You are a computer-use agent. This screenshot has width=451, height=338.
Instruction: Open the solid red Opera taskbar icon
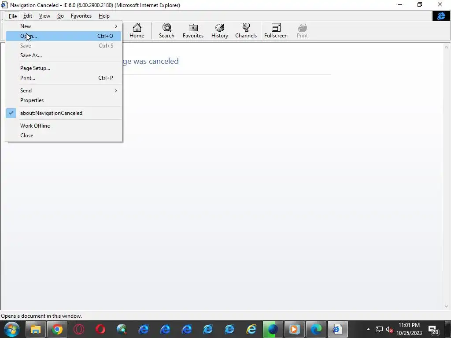pyautogui.click(x=100, y=329)
